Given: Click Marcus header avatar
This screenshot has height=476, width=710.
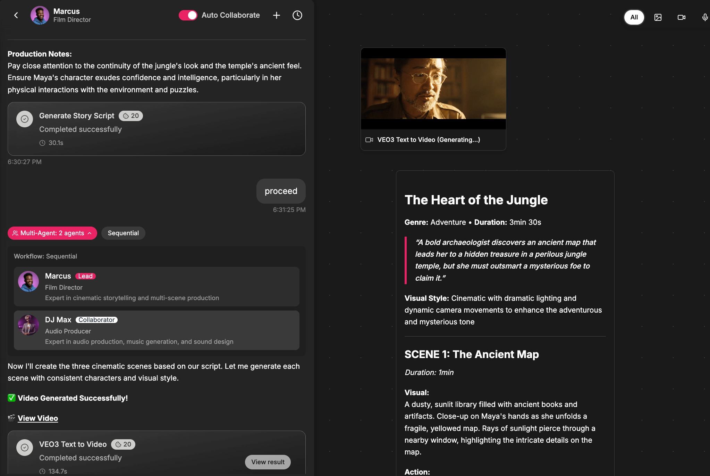Looking at the screenshot, I should click(x=40, y=15).
